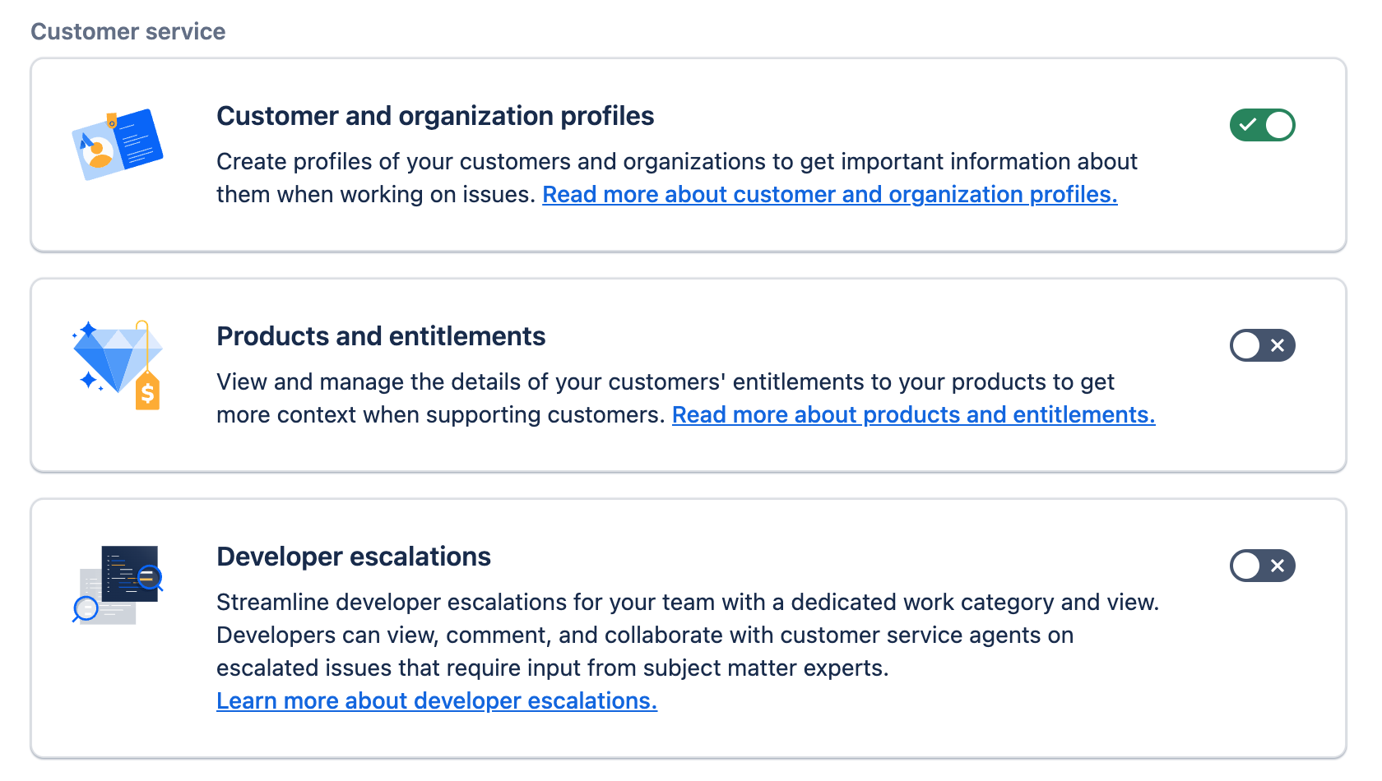Click the Products and entitlements heading

point(381,336)
